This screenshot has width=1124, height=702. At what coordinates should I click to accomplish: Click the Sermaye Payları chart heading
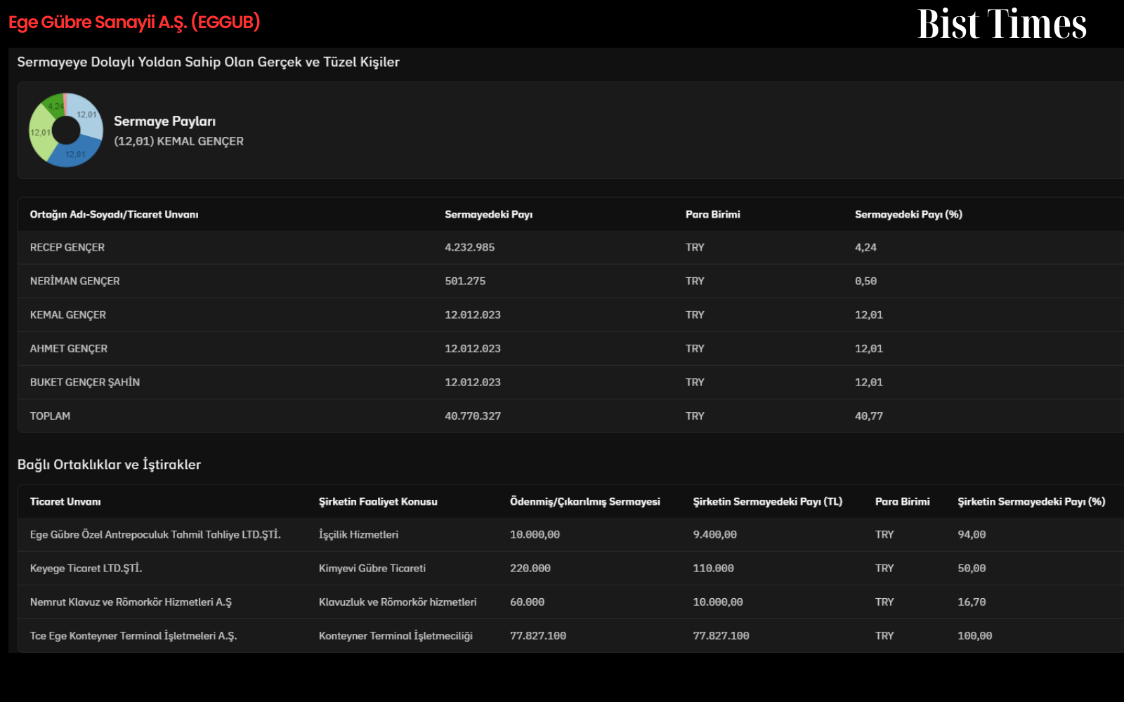(165, 121)
